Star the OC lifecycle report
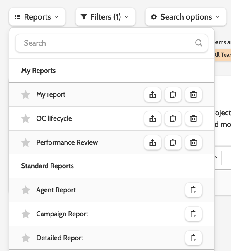The image size is (231, 251). click(26, 118)
